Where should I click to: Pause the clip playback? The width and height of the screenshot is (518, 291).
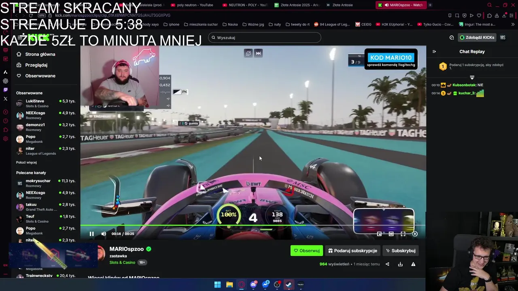point(91,234)
